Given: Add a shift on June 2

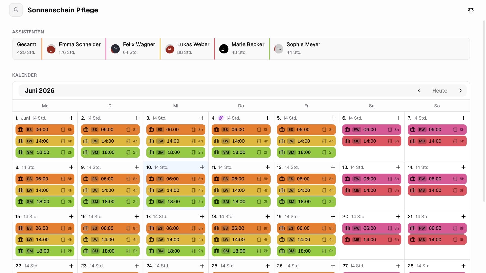Looking at the screenshot, I should 137,118.
